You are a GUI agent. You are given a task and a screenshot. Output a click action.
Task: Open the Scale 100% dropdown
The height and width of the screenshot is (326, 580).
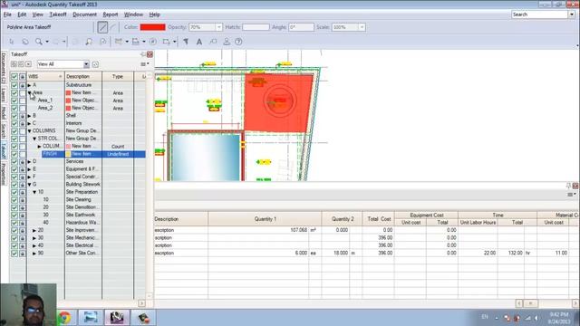(362, 27)
